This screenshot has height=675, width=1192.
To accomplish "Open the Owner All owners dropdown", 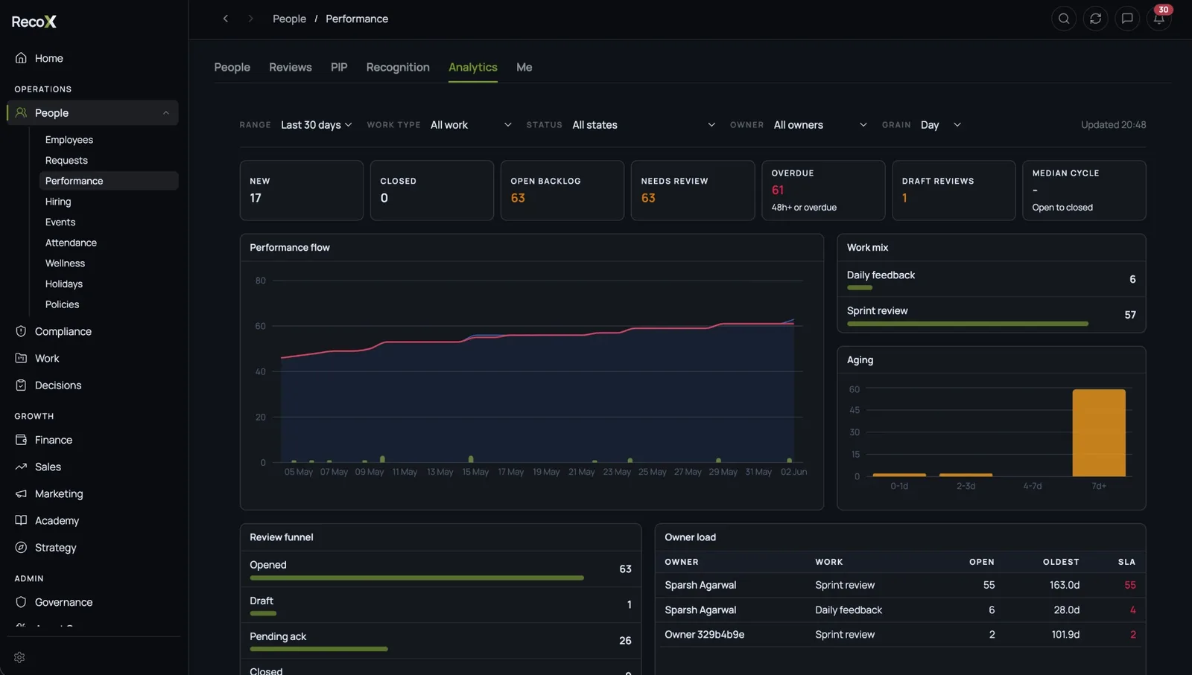I will click(x=820, y=125).
